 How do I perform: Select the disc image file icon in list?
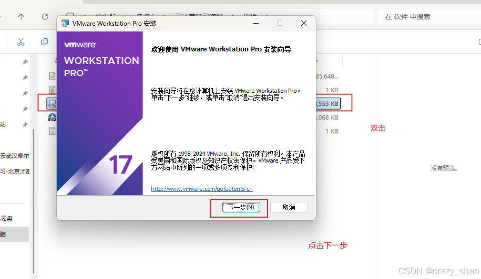53,76
